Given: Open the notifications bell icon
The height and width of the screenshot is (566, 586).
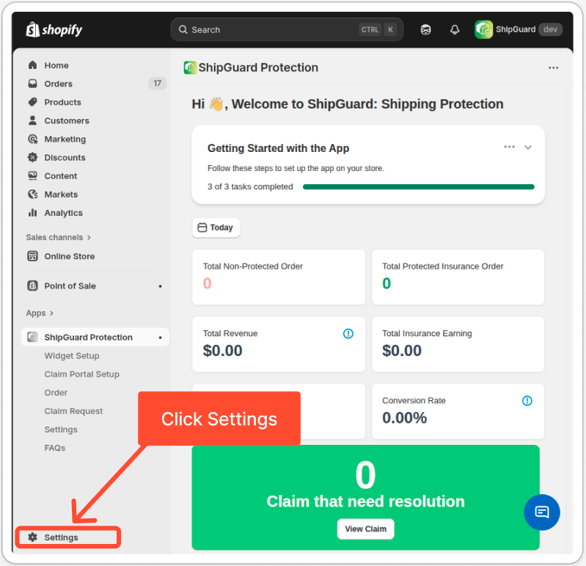Looking at the screenshot, I should point(455,30).
